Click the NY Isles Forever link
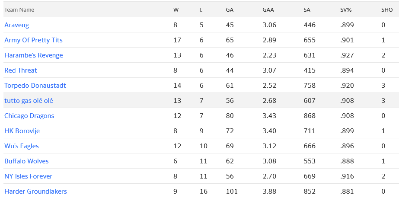This screenshot has height=201, width=399. click(x=28, y=176)
